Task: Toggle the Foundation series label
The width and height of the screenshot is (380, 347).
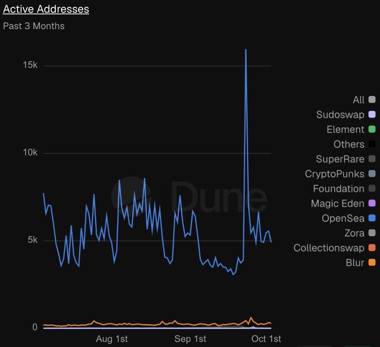Action: [x=339, y=189]
